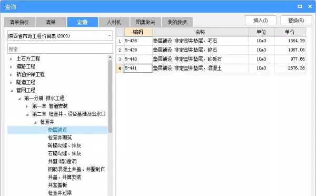Expand the 土石方工程 node arrow

[11, 59]
